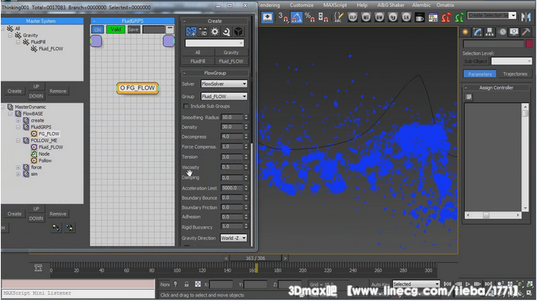Image resolution: width=541 pixels, height=304 pixels.
Task: Toggle the Percent Snap tool
Action: pos(310,17)
